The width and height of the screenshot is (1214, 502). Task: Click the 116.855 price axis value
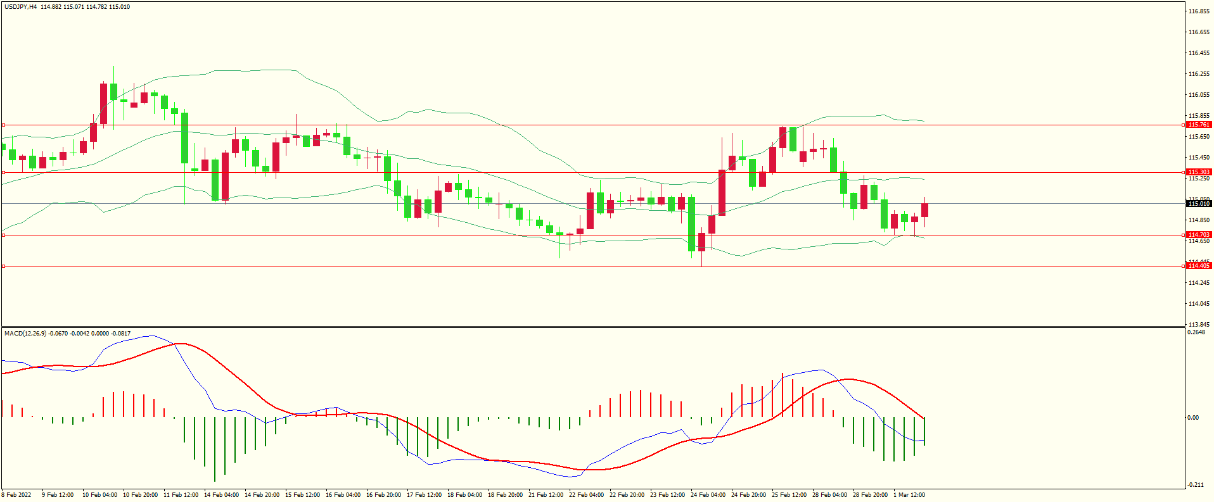point(1199,11)
